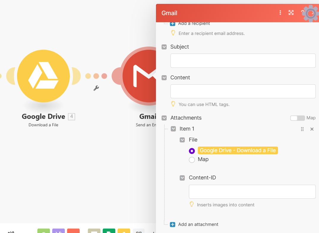Click the Attachments section label
The width and height of the screenshot is (319, 233).
coord(186,118)
